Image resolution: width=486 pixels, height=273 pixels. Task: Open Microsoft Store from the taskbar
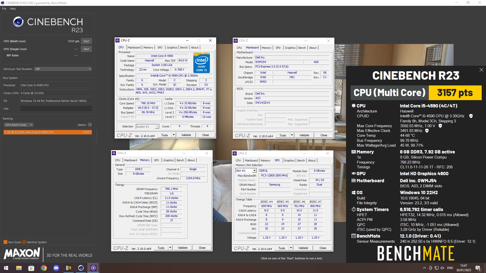click(31, 268)
